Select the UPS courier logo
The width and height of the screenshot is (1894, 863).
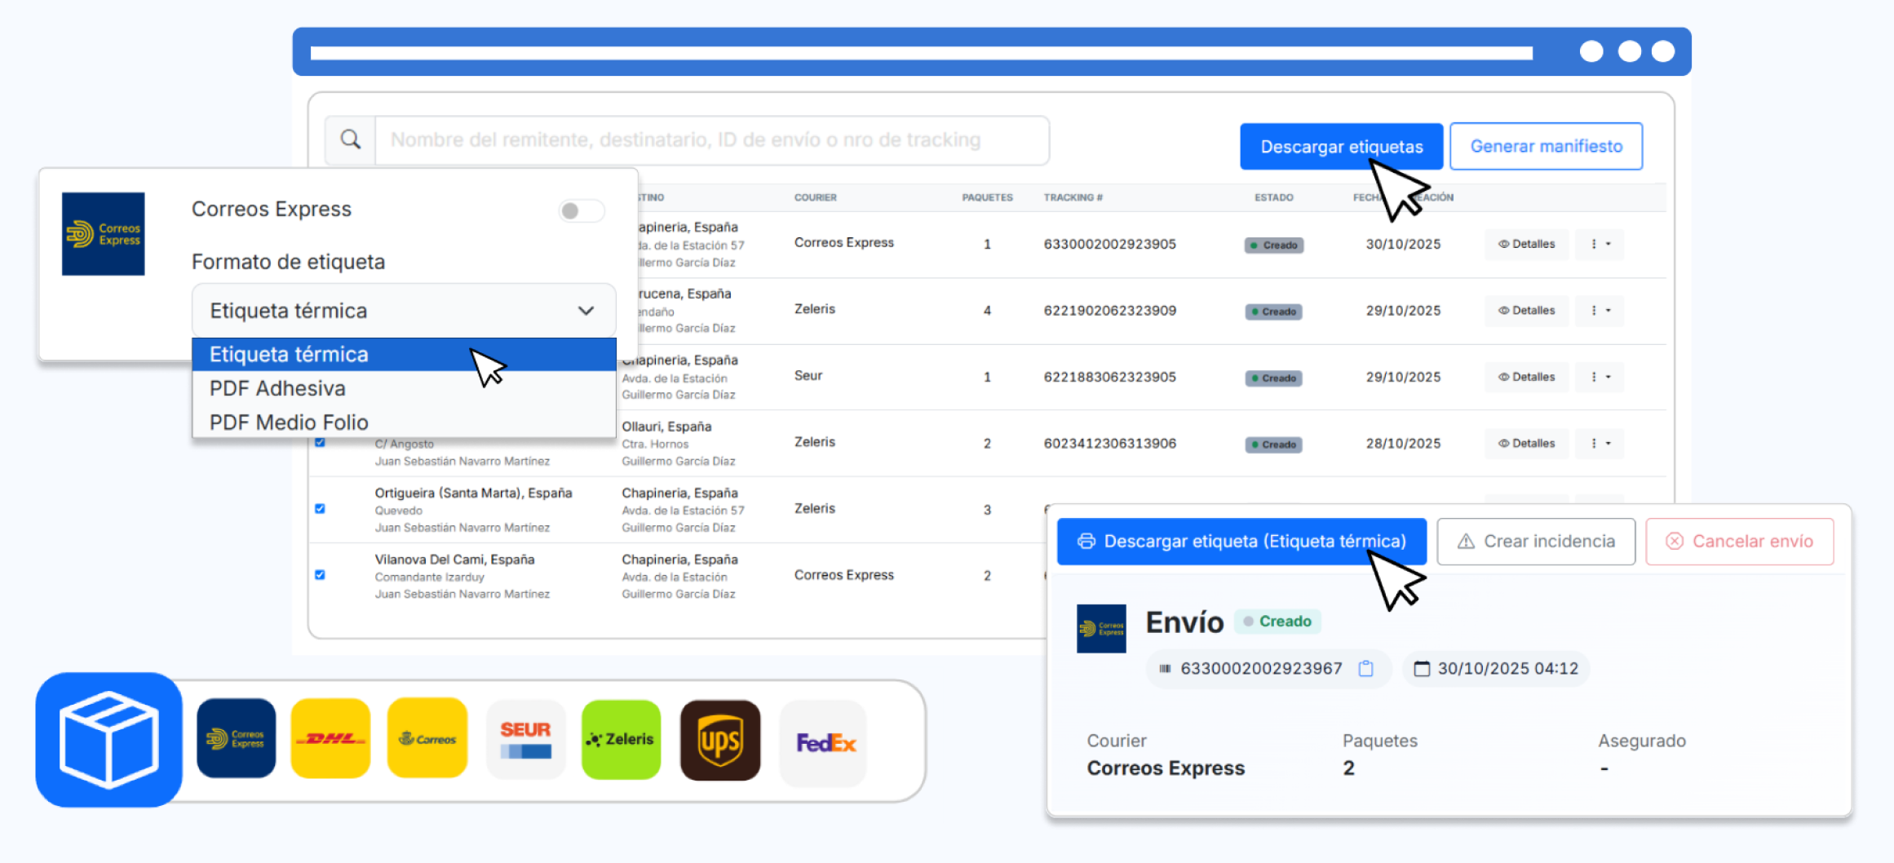tap(720, 740)
